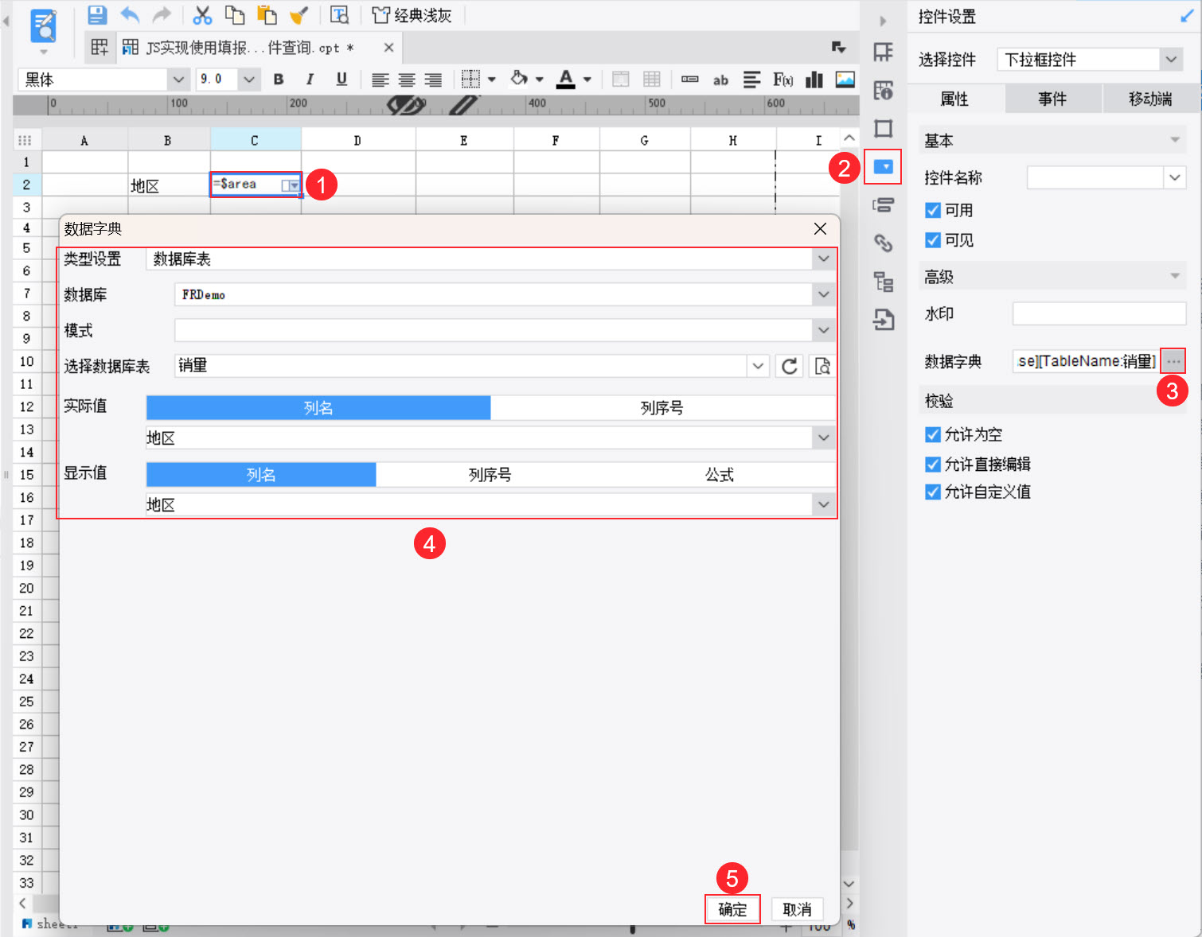
Task: Open the cell element panel icon in the right sidebar
Action: point(884,52)
